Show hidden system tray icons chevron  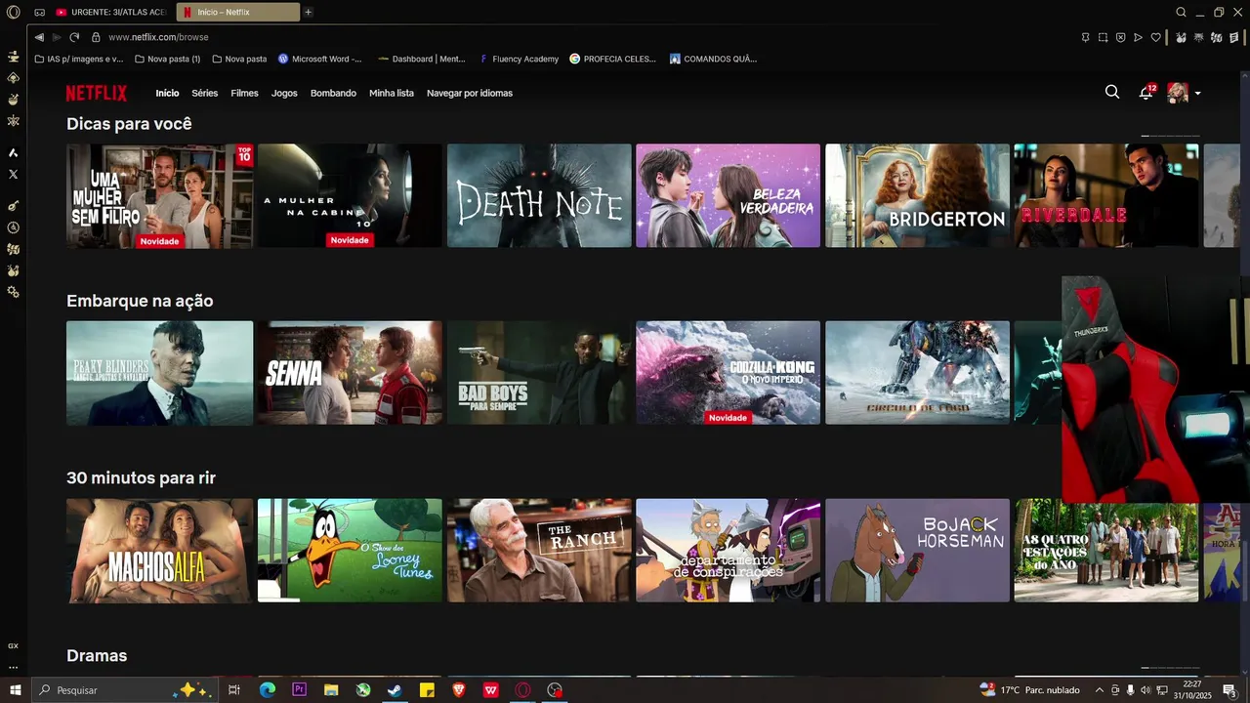(1100, 690)
